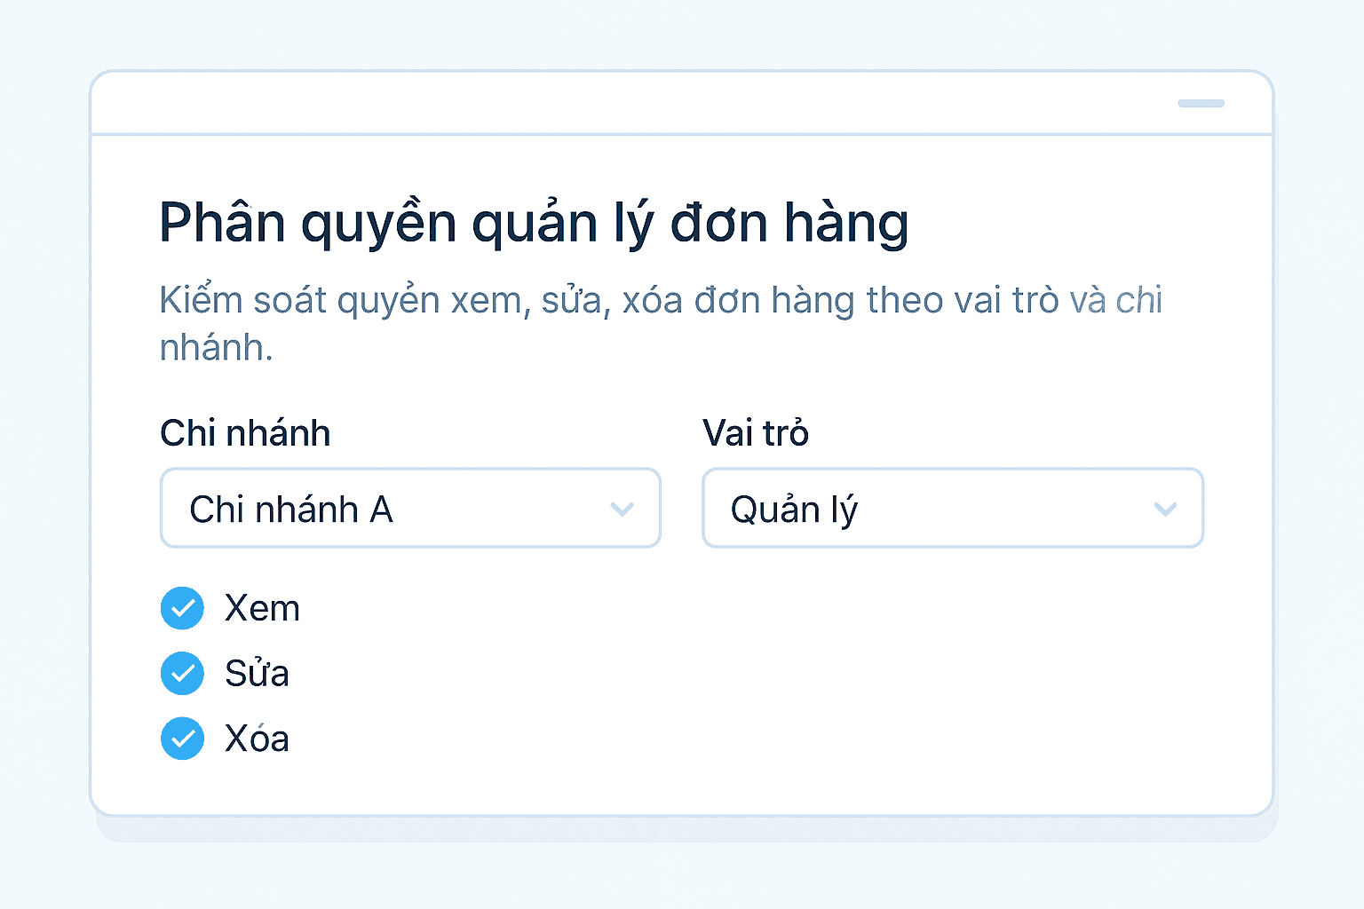This screenshot has height=909, width=1364.
Task: Click the "Vai trò" field label
Action: click(x=756, y=433)
